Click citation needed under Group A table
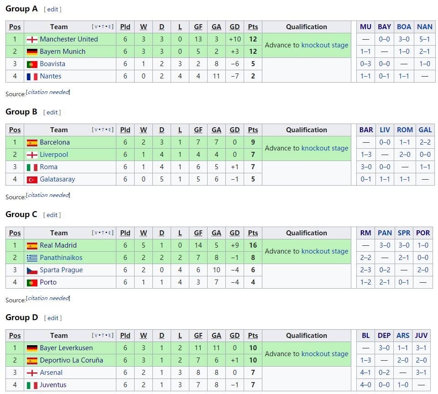This screenshot has height=394, width=438. coord(48,92)
